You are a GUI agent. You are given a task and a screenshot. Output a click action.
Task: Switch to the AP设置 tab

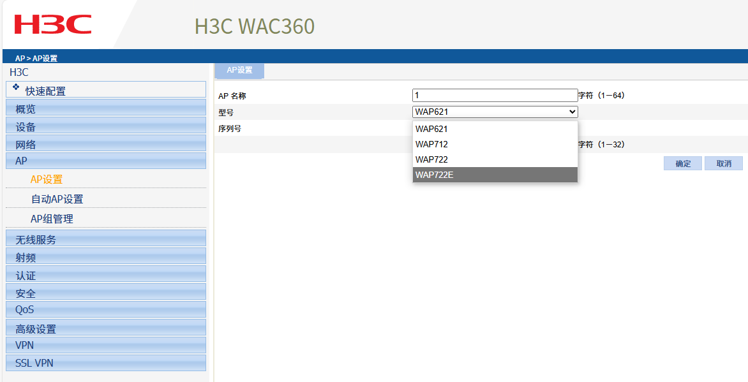coord(239,71)
